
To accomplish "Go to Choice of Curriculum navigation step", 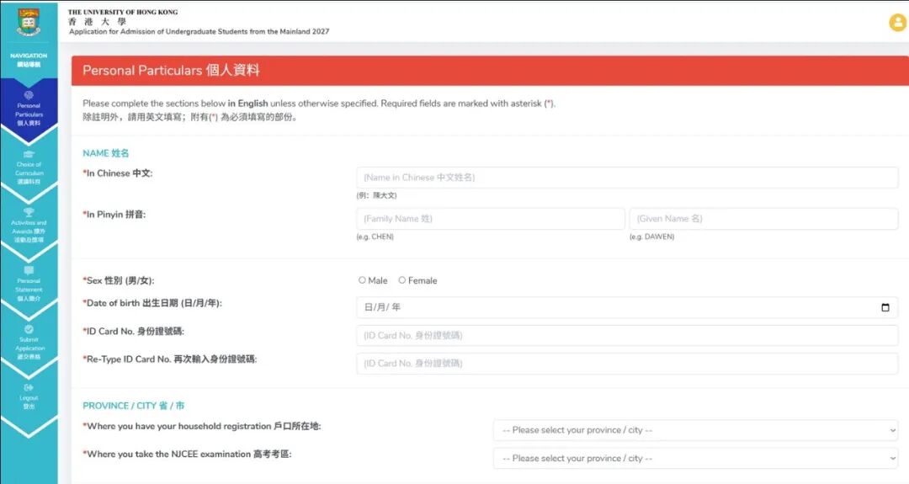I will 29,168.
